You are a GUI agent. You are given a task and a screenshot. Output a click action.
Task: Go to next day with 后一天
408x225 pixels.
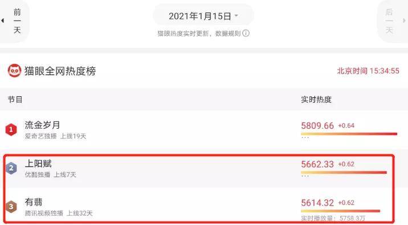point(389,21)
